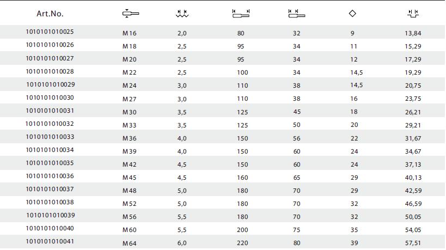Click the thread pitch zigzag icon
The width and height of the screenshot is (446, 250).
coord(182,14)
